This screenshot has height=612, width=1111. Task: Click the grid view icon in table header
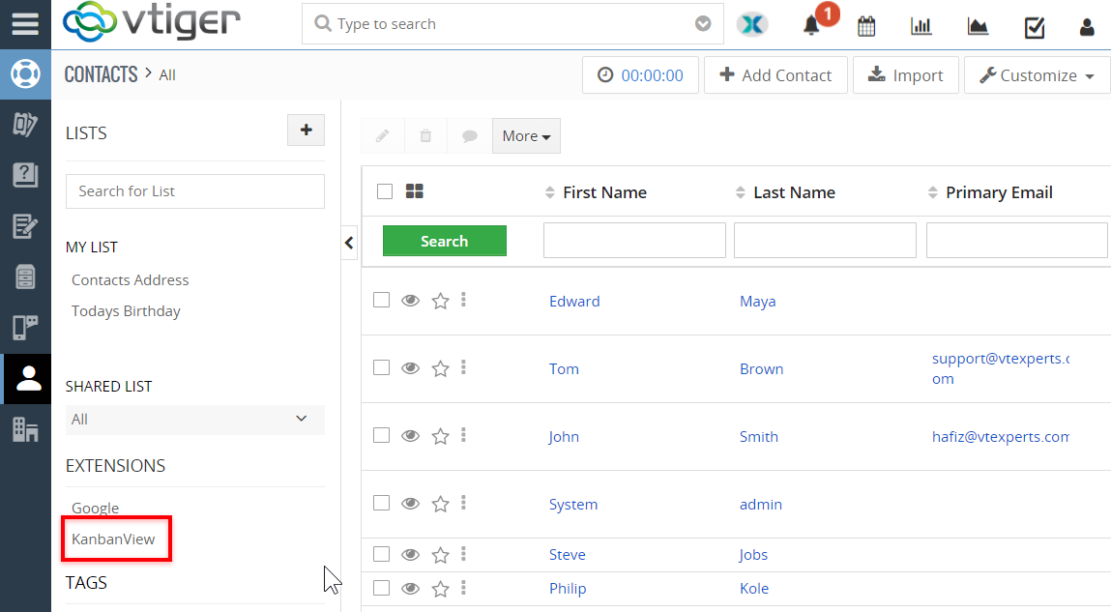(415, 191)
